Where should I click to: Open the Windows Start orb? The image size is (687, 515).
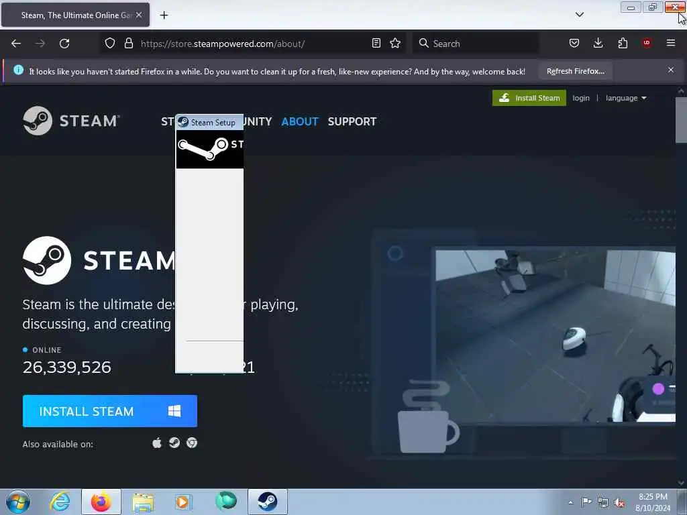tap(18, 502)
